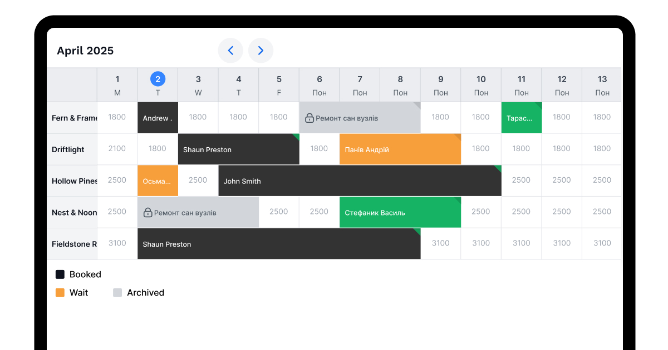Image resolution: width=668 pixels, height=350 pixels.
Task: Click the orange Осьма booking in Hollow Pines
Action: coord(158,181)
